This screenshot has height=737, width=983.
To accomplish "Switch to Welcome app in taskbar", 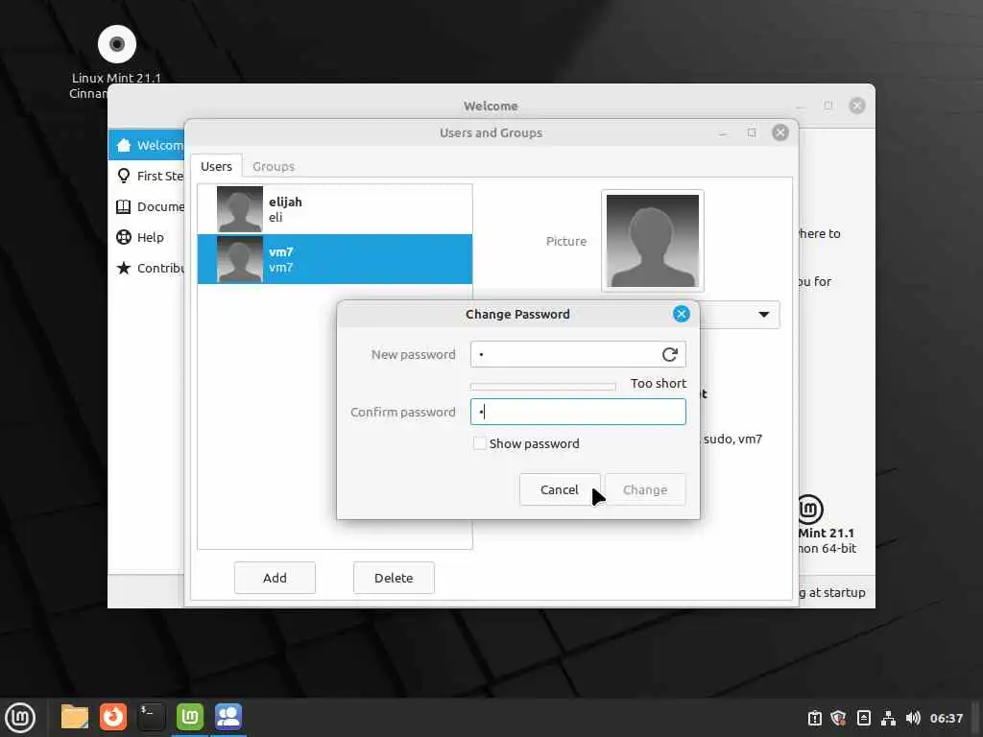I will [x=190, y=717].
